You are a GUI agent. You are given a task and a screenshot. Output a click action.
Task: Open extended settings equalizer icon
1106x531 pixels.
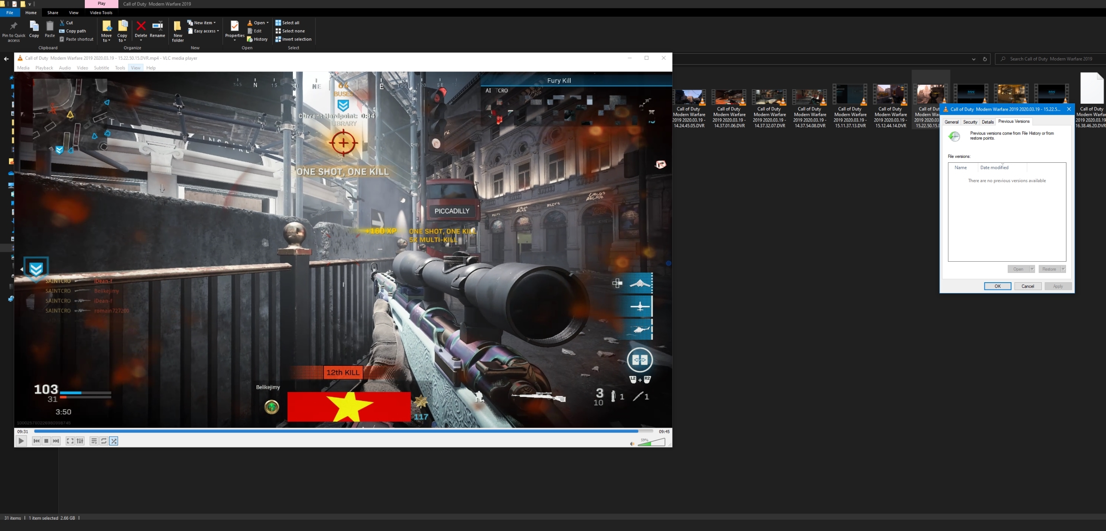pos(80,441)
